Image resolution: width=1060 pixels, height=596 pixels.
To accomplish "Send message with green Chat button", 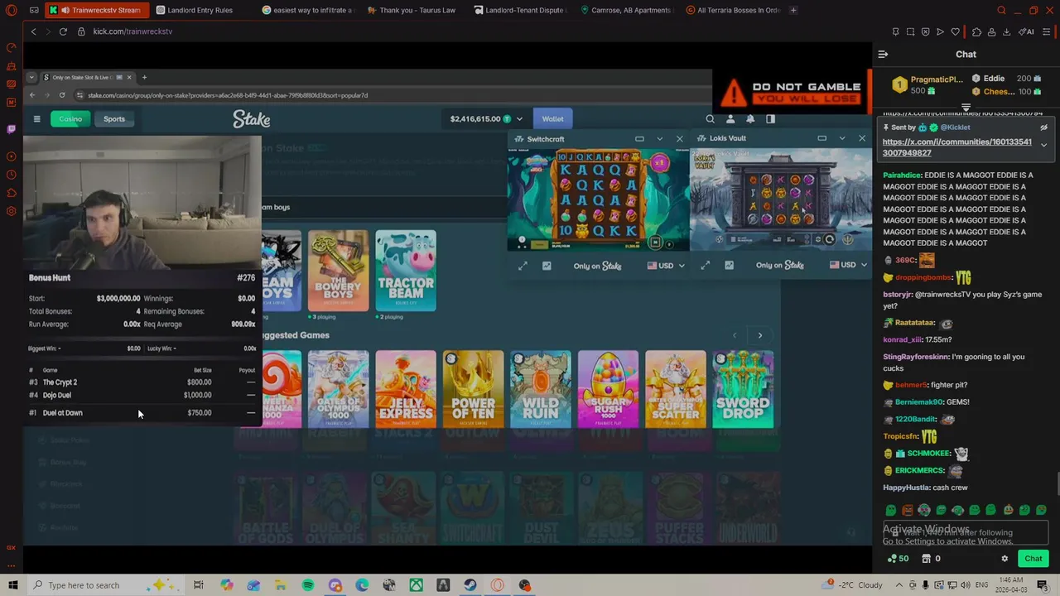I will 1033,559.
